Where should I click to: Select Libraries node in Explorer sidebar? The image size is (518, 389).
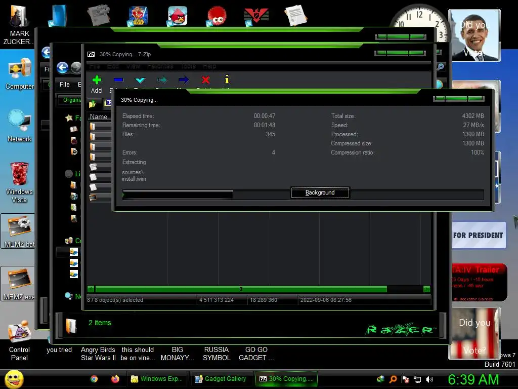[x=69, y=174]
